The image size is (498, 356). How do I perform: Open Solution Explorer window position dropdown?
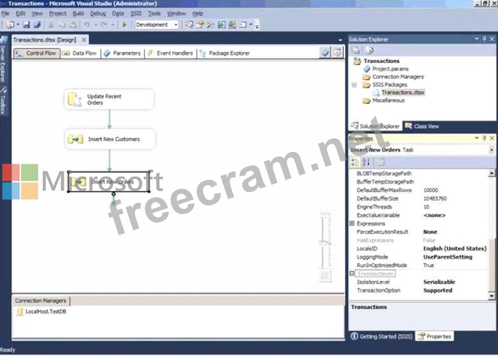pyautogui.click(x=476, y=39)
